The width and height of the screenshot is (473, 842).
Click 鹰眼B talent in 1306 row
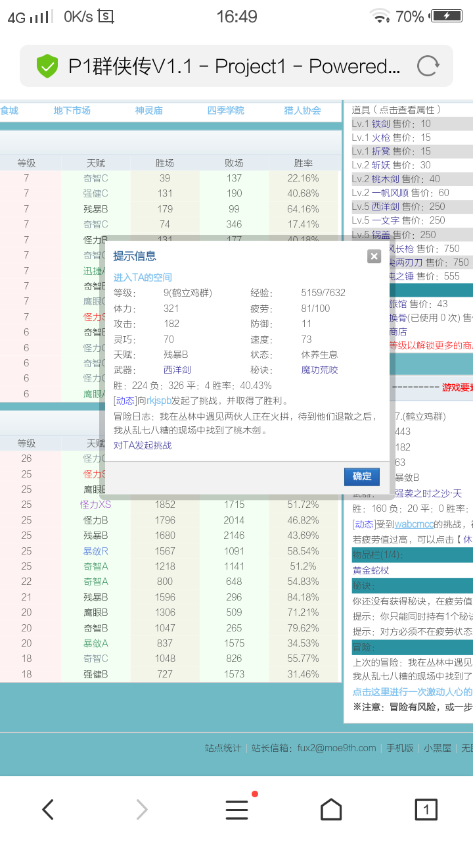(x=96, y=612)
